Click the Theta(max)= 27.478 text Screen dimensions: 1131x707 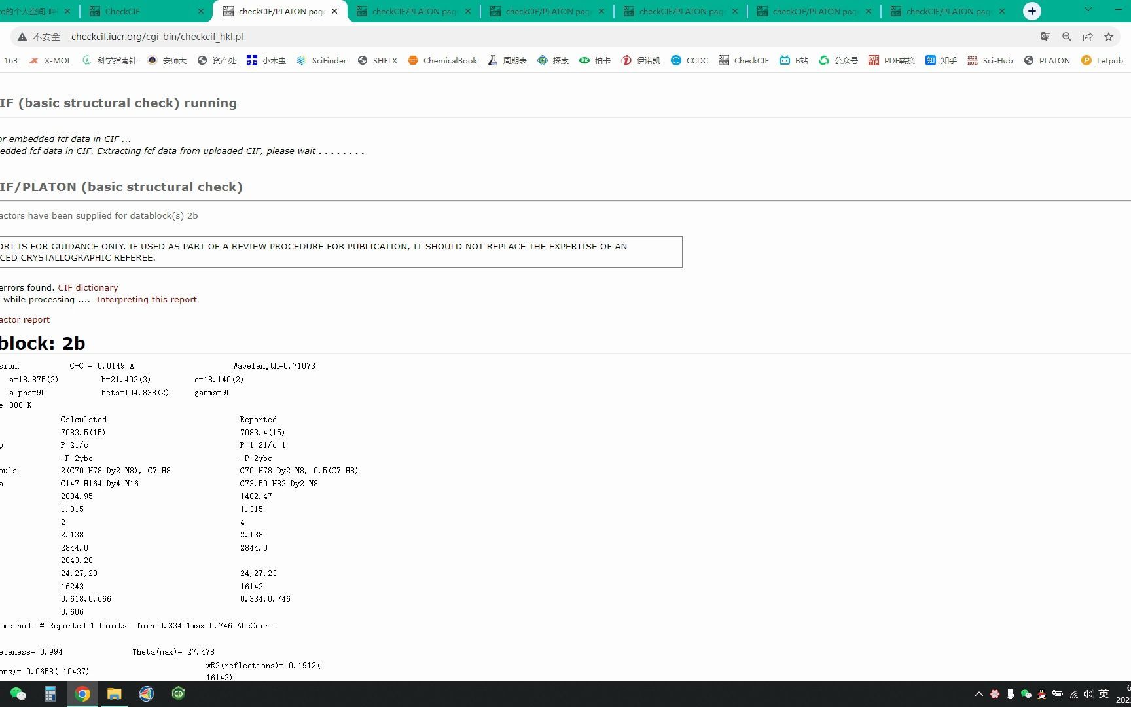coord(173,652)
